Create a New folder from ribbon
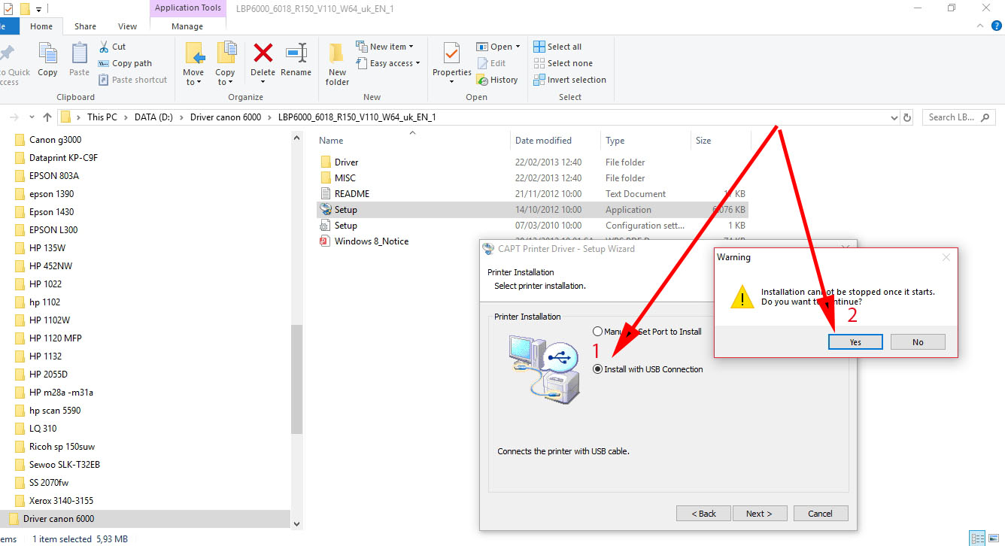 (337, 63)
